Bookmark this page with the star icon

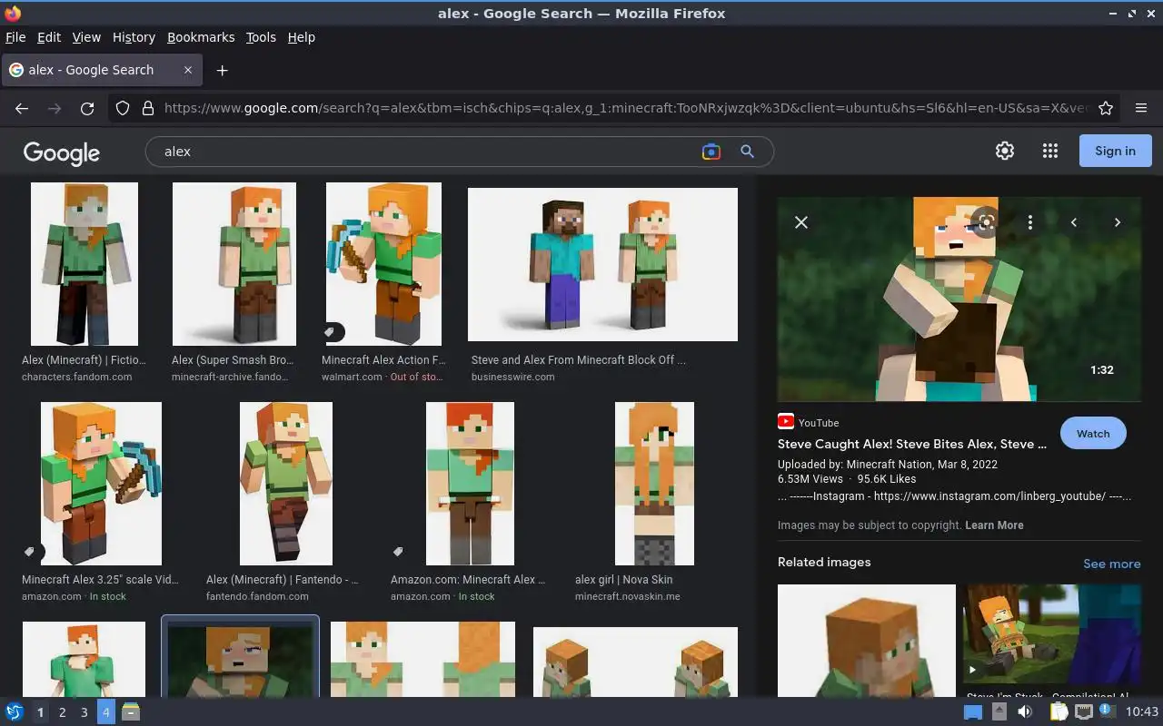(x=1106, y=108)
